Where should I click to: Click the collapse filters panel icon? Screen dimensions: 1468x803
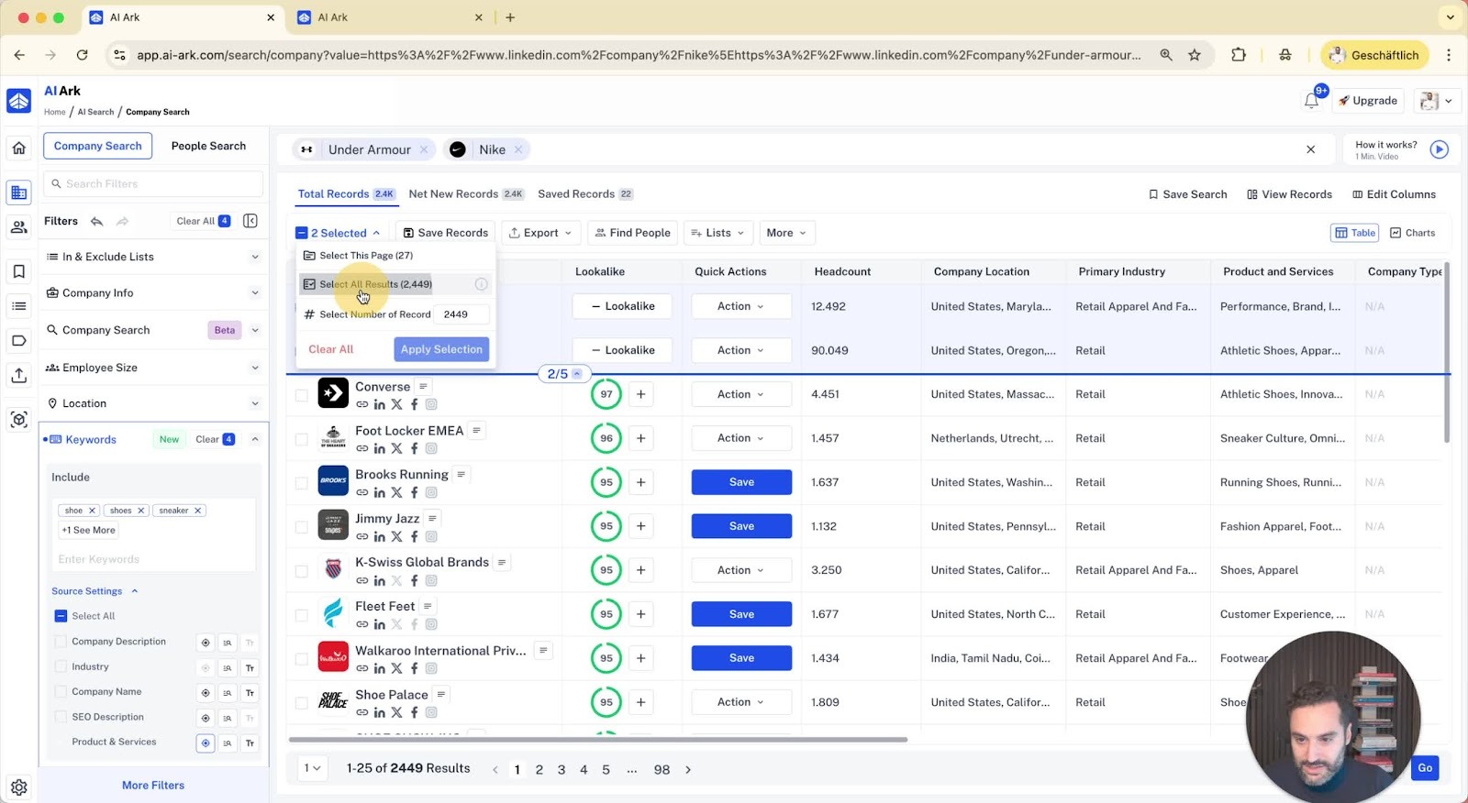(250, 221)
